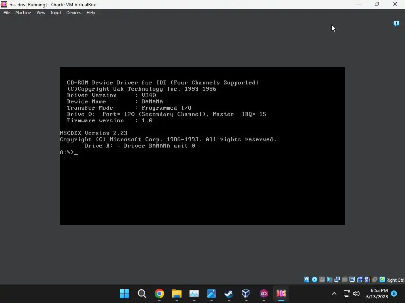
Task: Click the 'Driver Version : V340' line
Action: [x=111, y=95]
